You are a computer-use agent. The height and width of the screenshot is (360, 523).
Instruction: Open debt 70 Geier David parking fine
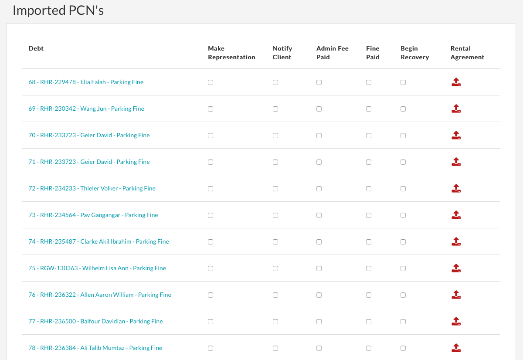pos(89,135)
